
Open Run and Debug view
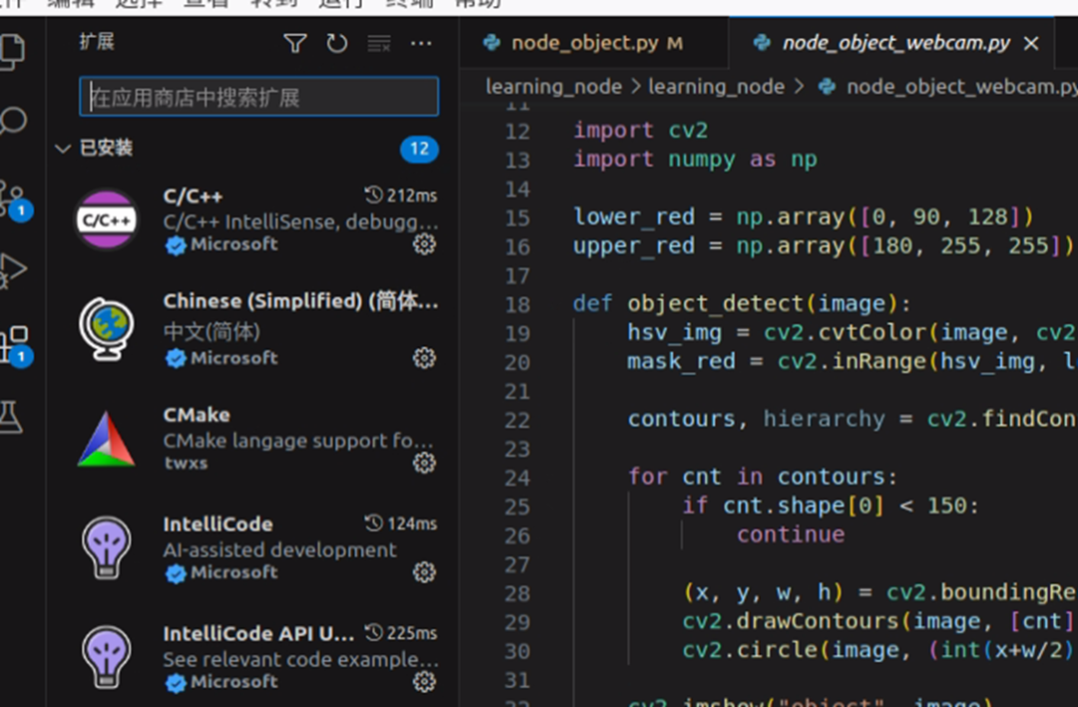pos(12,270)
